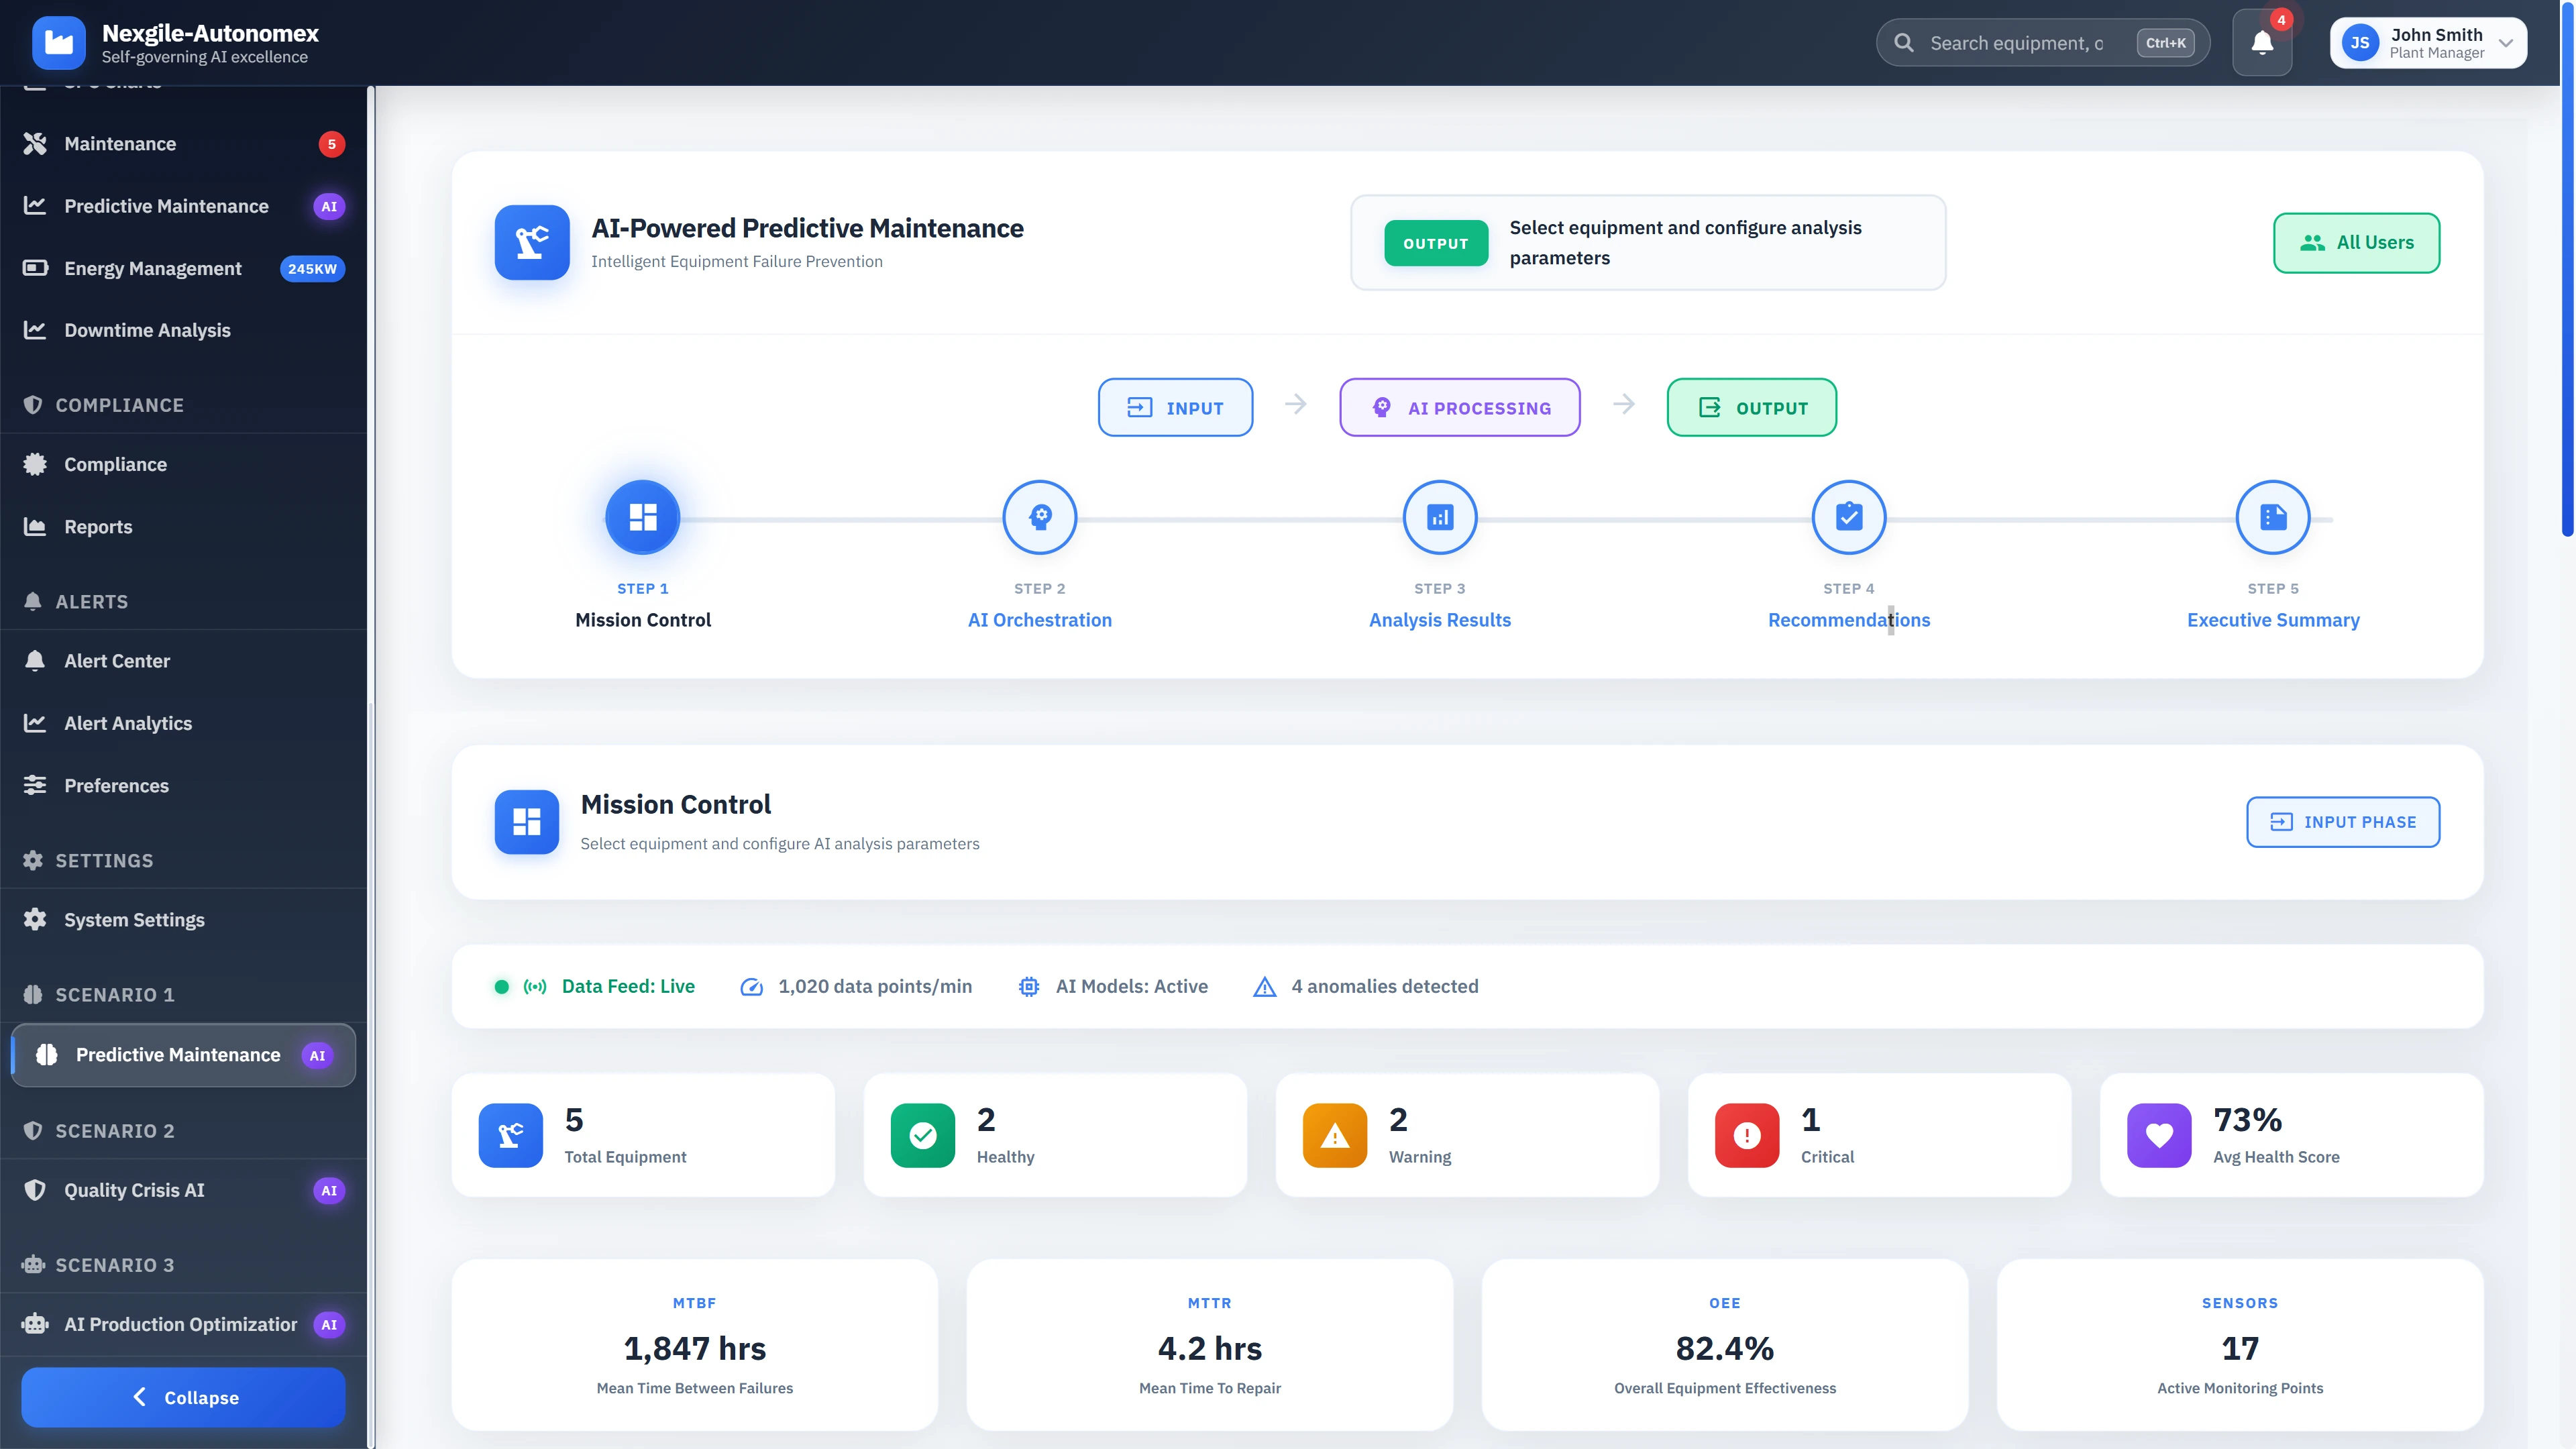Screen dimensions: 2576x1449
Task: Click the notification bell icon
Action: (2261, 43)
